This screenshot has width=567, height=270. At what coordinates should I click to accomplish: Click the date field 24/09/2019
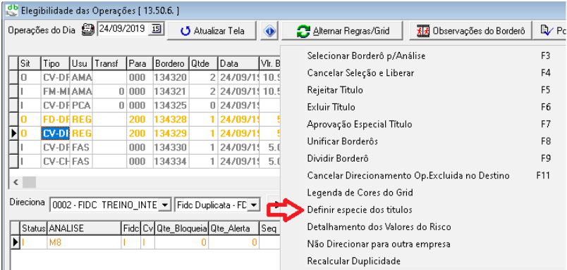[x=122, y=29]
